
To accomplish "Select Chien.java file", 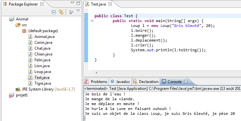I will click(x=43, y=54).
